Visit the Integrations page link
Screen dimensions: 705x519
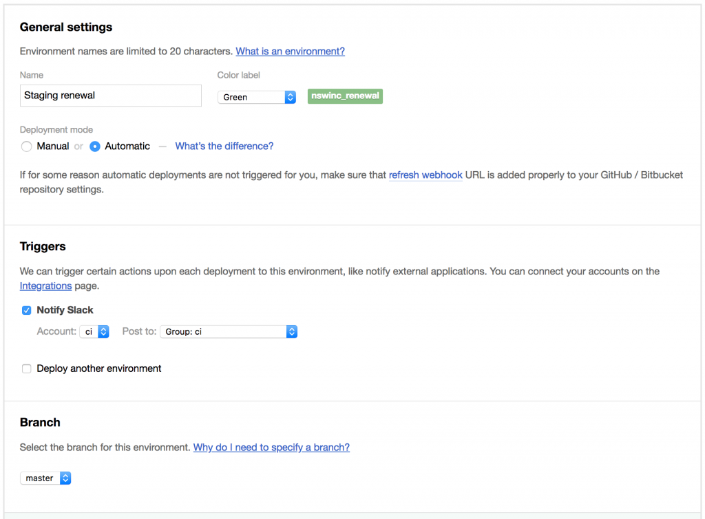pyautogui.click(x=45, y=285)
